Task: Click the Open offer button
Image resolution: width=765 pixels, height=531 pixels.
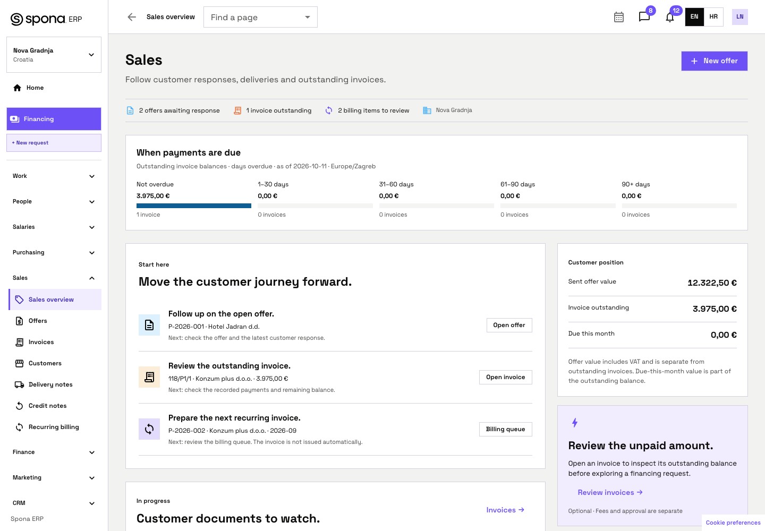Action: click(x=509, y=325)
